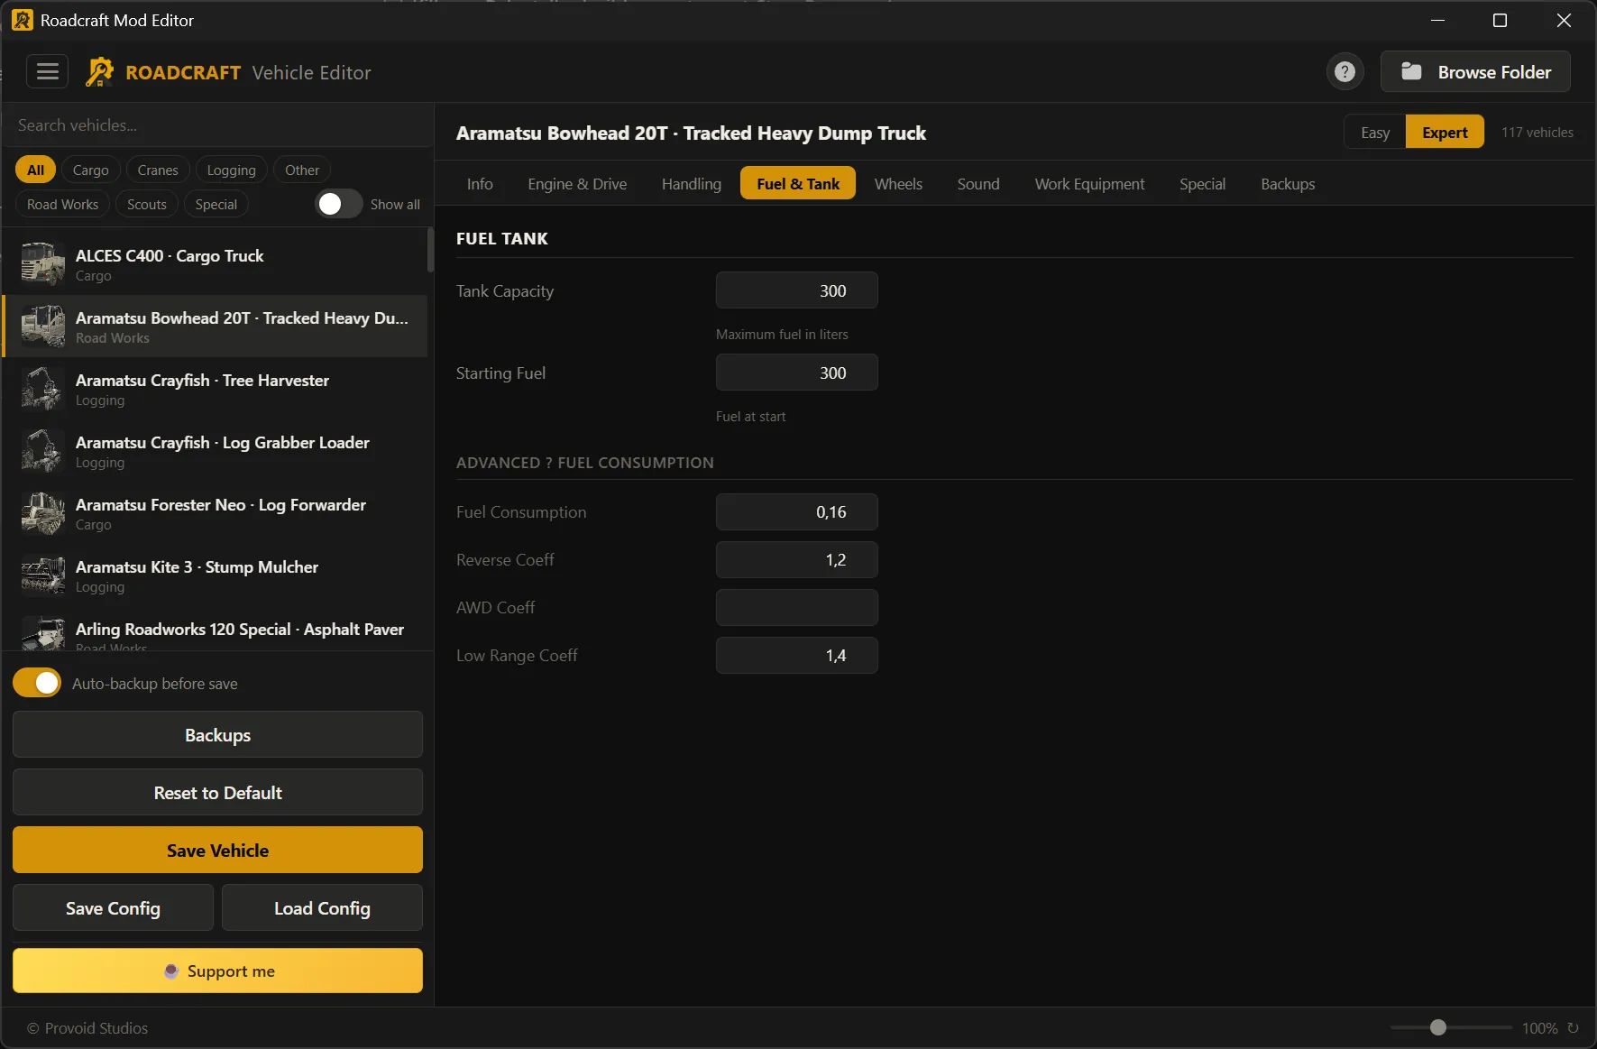Image resolution: width=1597 pixels, height=1049 pixels.
Task: Select Aramatsu Crayfish Log Grabber Loader
Action: coord(216,451)
